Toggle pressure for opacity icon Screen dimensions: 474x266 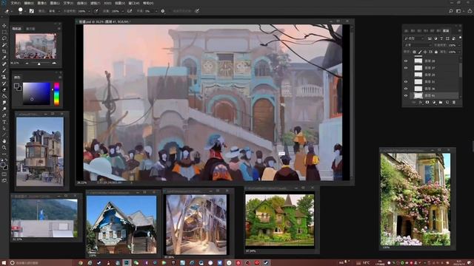pos(96,11)
